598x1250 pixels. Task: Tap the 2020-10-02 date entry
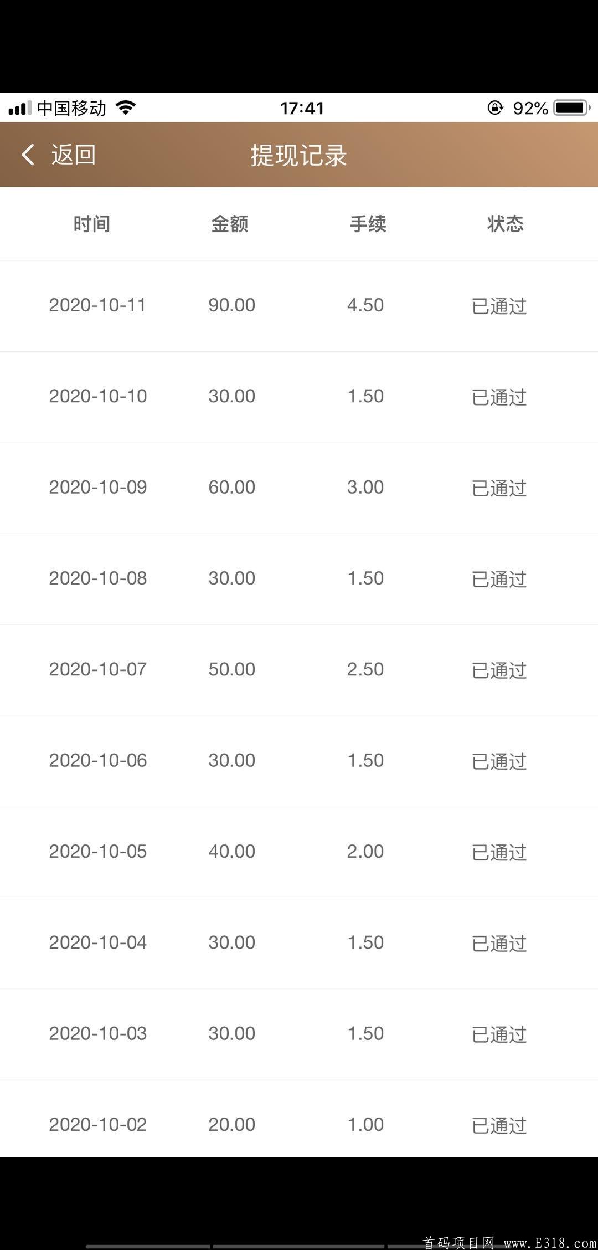[98, 1124]
